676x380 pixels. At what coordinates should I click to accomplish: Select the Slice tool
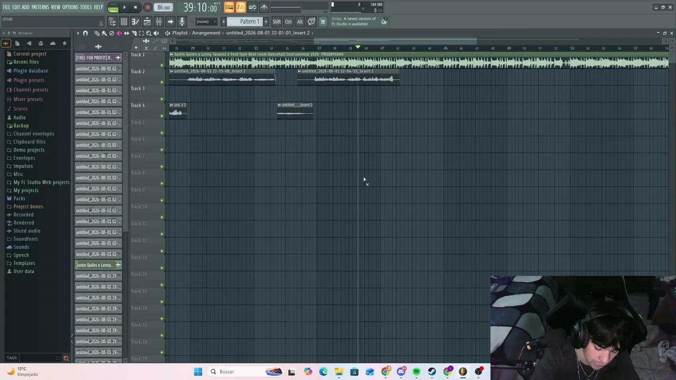(x=134, y=33)
